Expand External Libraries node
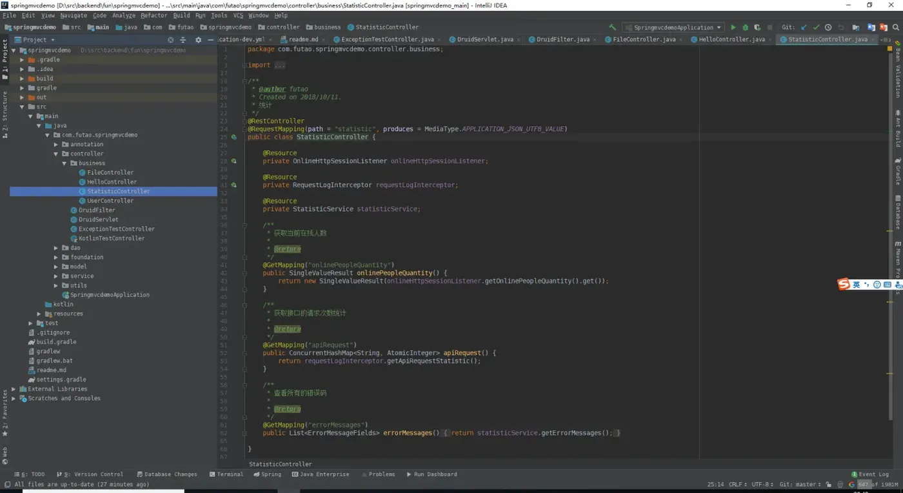 click(x=14, y=388)
